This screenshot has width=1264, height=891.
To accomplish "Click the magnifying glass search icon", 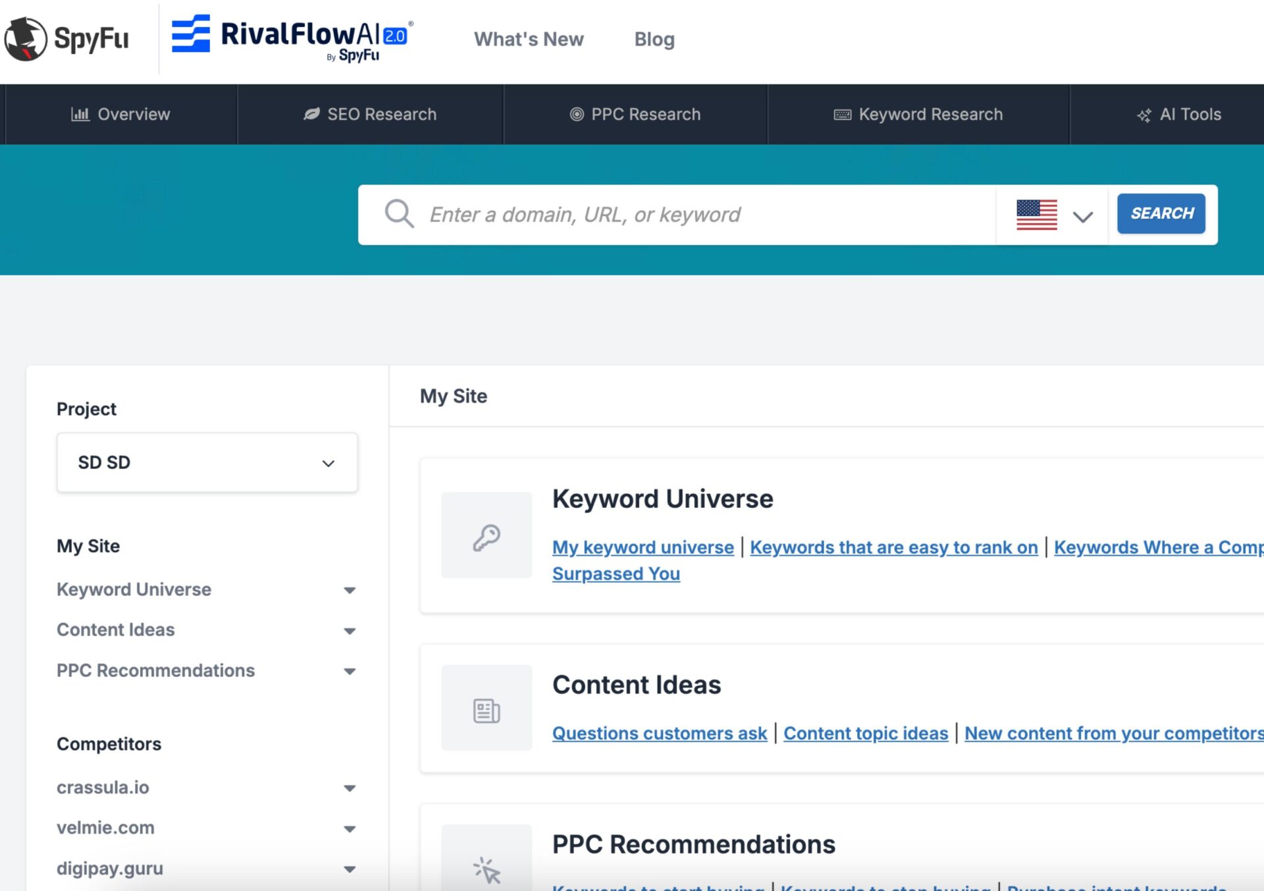I will click(399, 214).
